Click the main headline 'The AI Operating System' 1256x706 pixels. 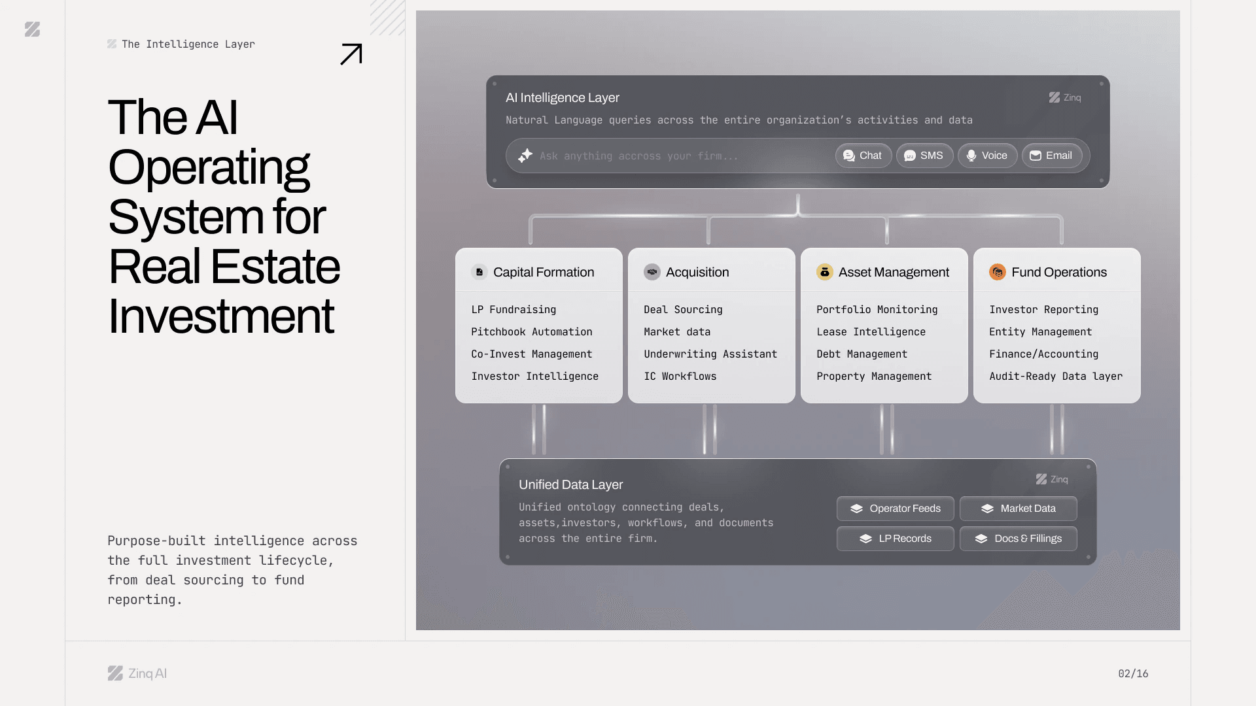[223, 216]
